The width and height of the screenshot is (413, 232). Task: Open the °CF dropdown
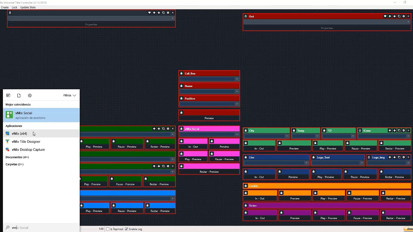(x=339, y=136)
